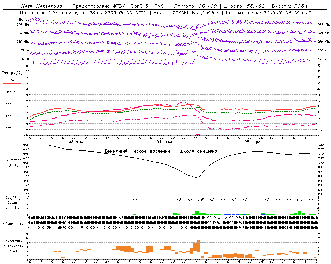Select the "Широта: 55.153" header field
Image resolution: width=331 pixels, height=264 pixels.
(244, 6)
